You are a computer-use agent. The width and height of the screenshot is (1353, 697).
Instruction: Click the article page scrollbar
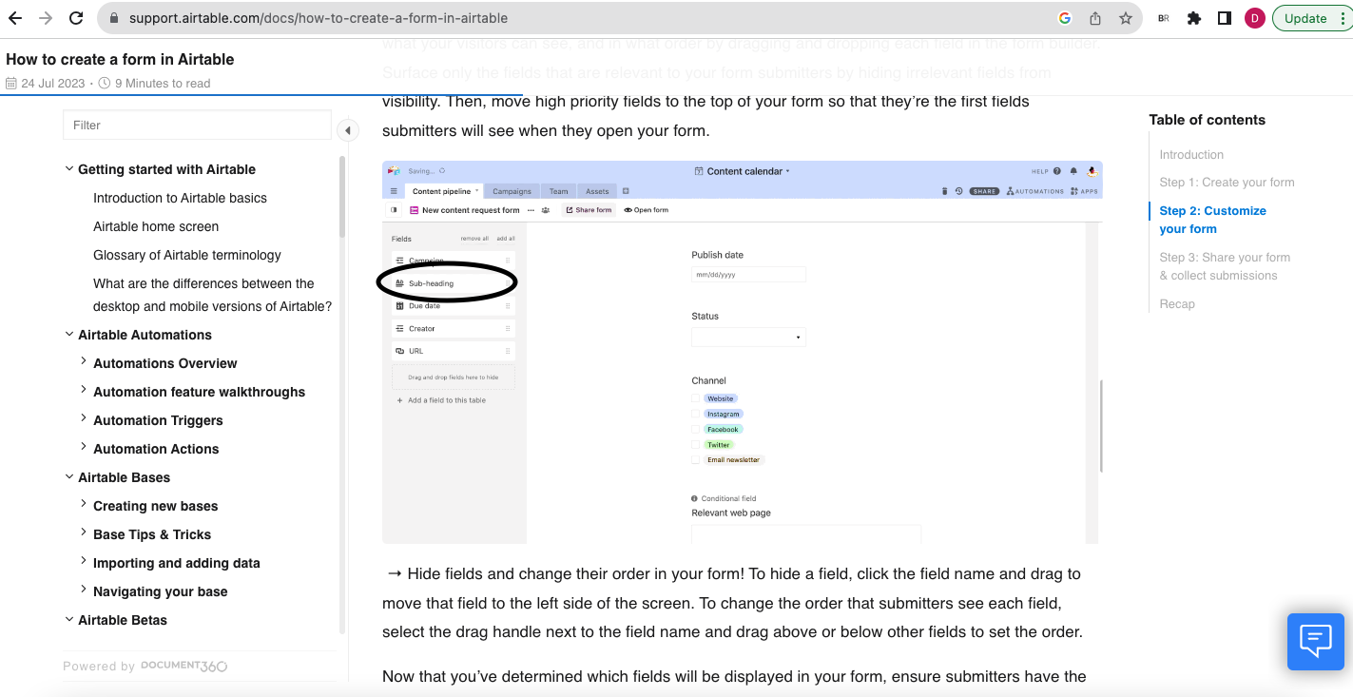tap(1100, 425)
